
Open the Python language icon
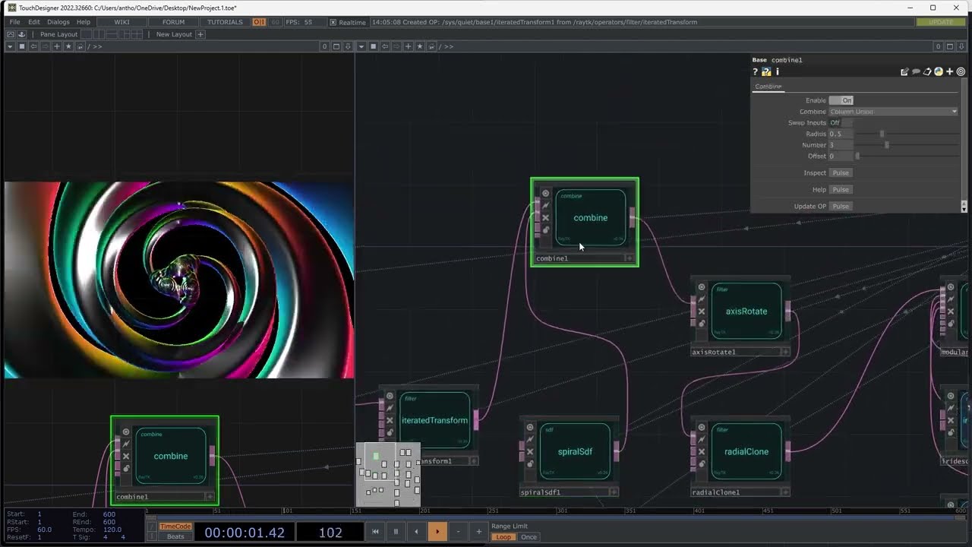(x=939, y=71)
